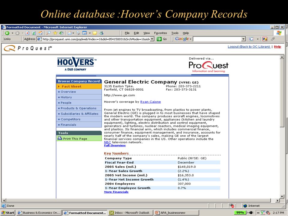Click the privacy eye icon in status bar
Screen dimensions: 288x216
click(231, 206)
